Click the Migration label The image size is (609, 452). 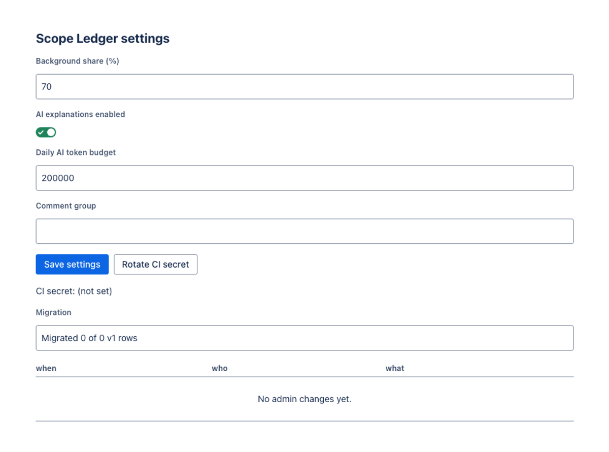[53, 312]
